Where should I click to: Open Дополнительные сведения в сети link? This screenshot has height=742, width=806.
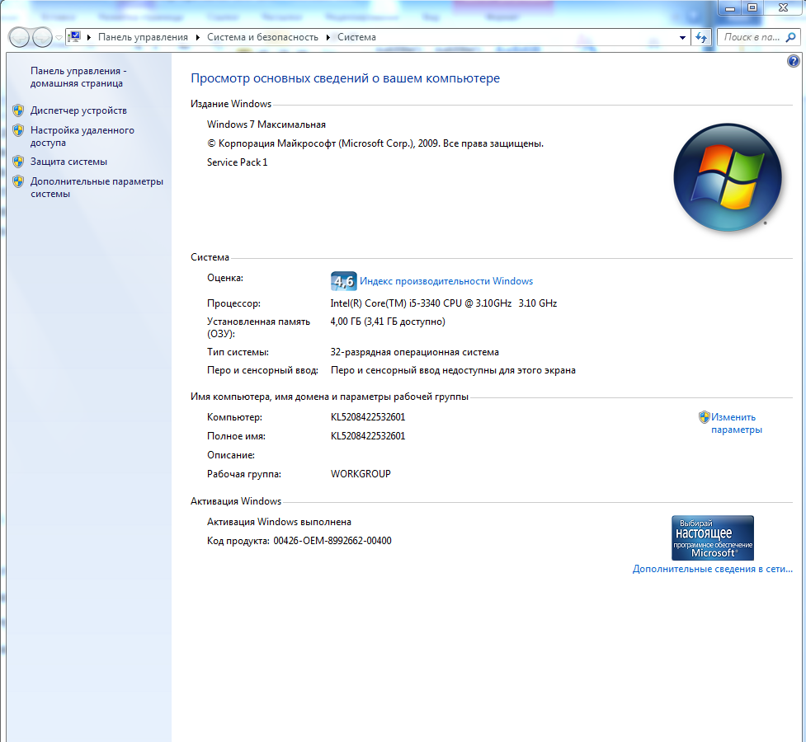point(713,569)
